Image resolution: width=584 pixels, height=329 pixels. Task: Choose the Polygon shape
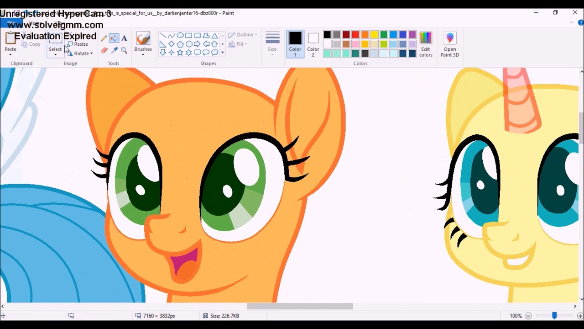tap(206, 36)
